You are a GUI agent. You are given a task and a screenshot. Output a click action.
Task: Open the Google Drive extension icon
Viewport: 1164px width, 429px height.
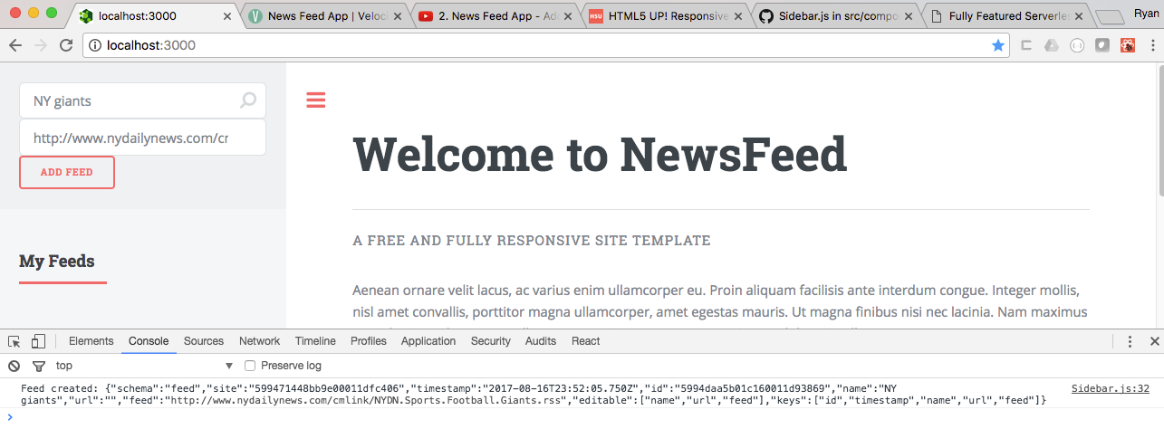1052,45
